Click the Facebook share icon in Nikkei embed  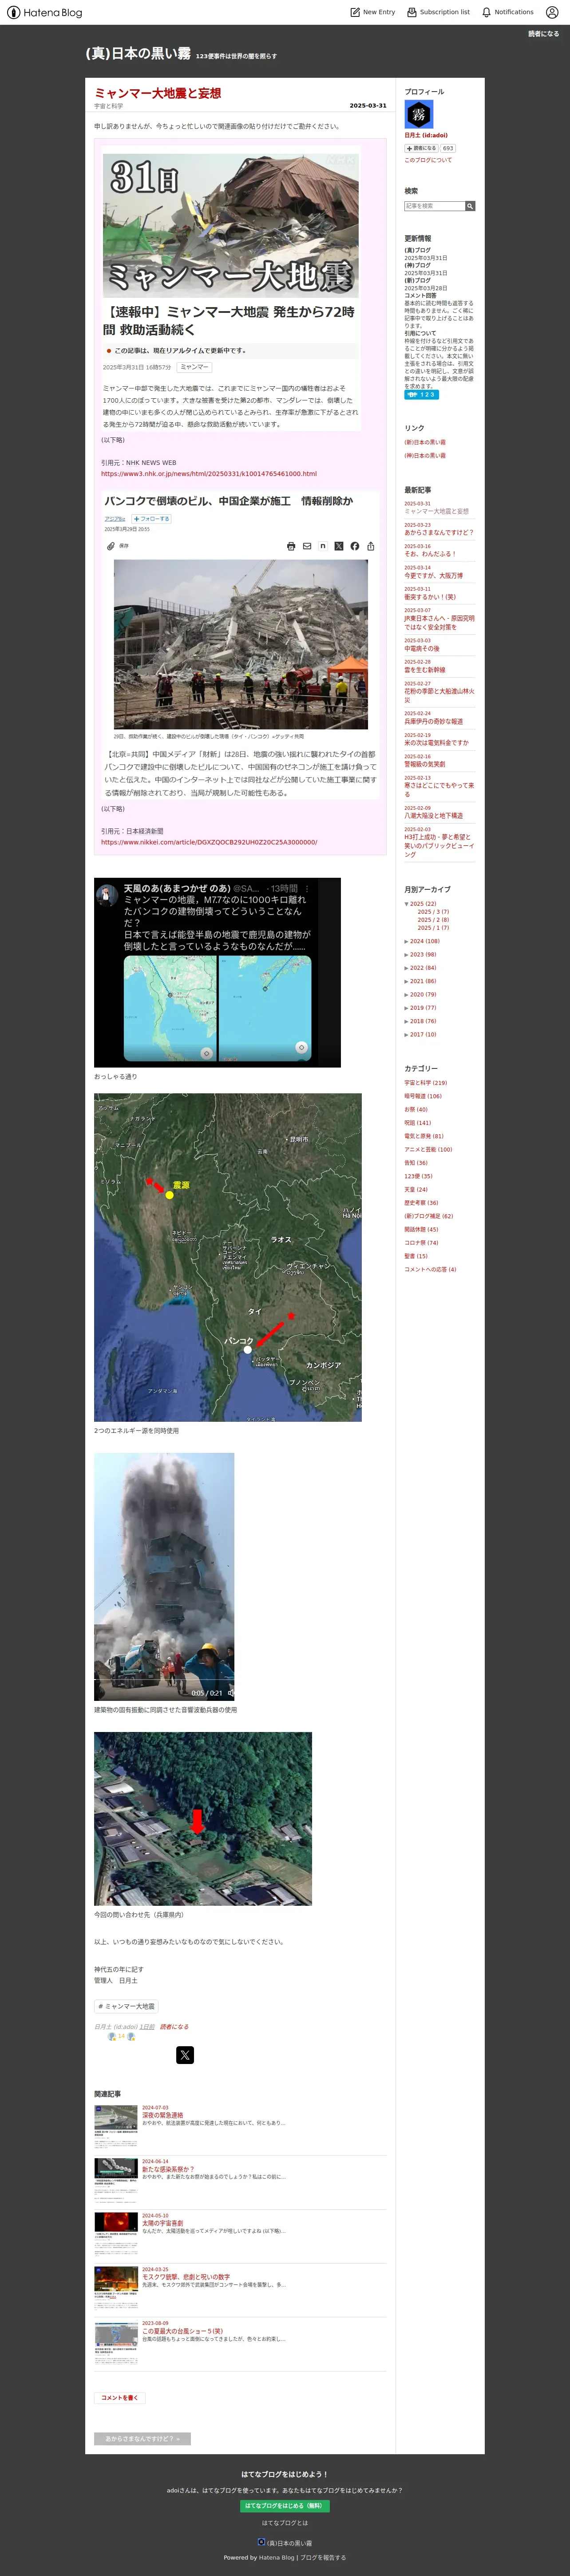354,546
